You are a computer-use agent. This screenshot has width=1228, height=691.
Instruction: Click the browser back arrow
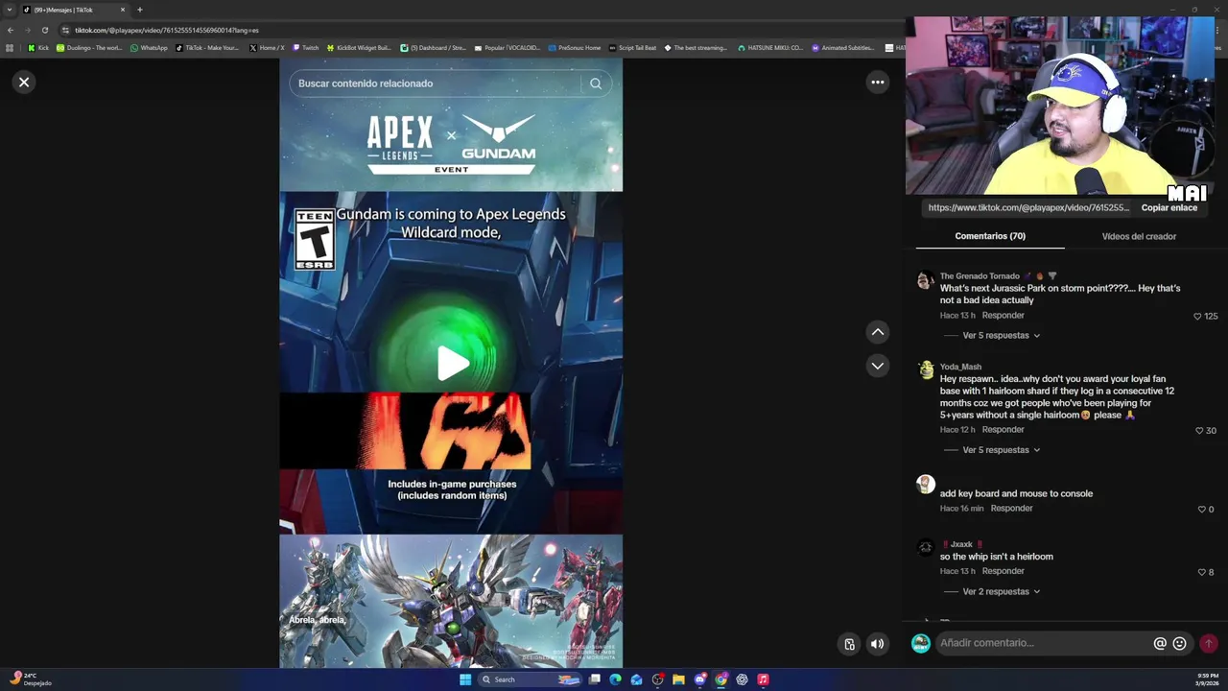[x=11, y=30]
